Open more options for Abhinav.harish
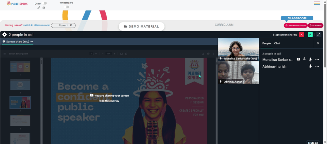 [x=317, y=66]
